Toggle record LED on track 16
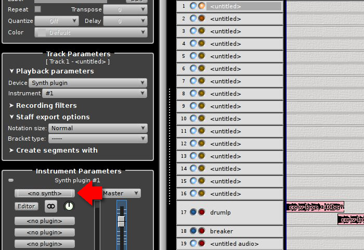364x250 pixels. coord(202,193)
